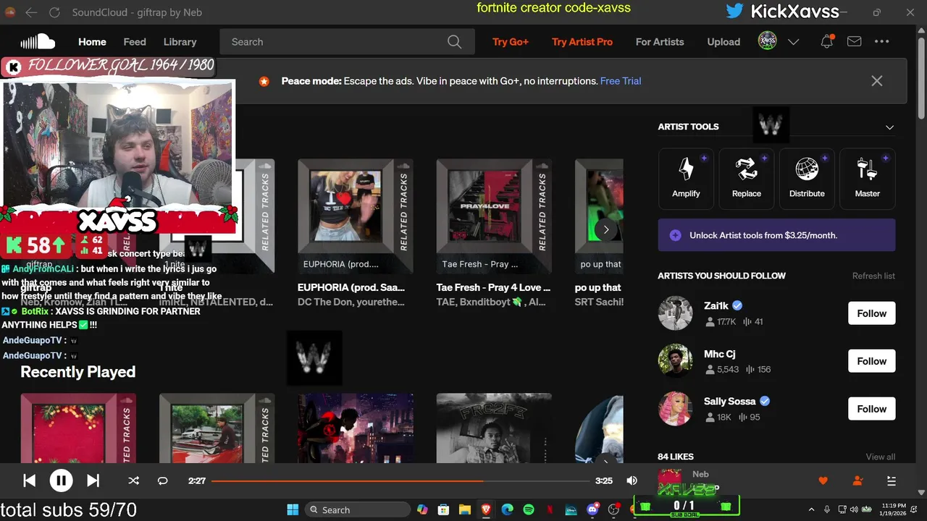Open the Mhc Cj artist name
The image size is (927, 521).
[x=719, y=354]
